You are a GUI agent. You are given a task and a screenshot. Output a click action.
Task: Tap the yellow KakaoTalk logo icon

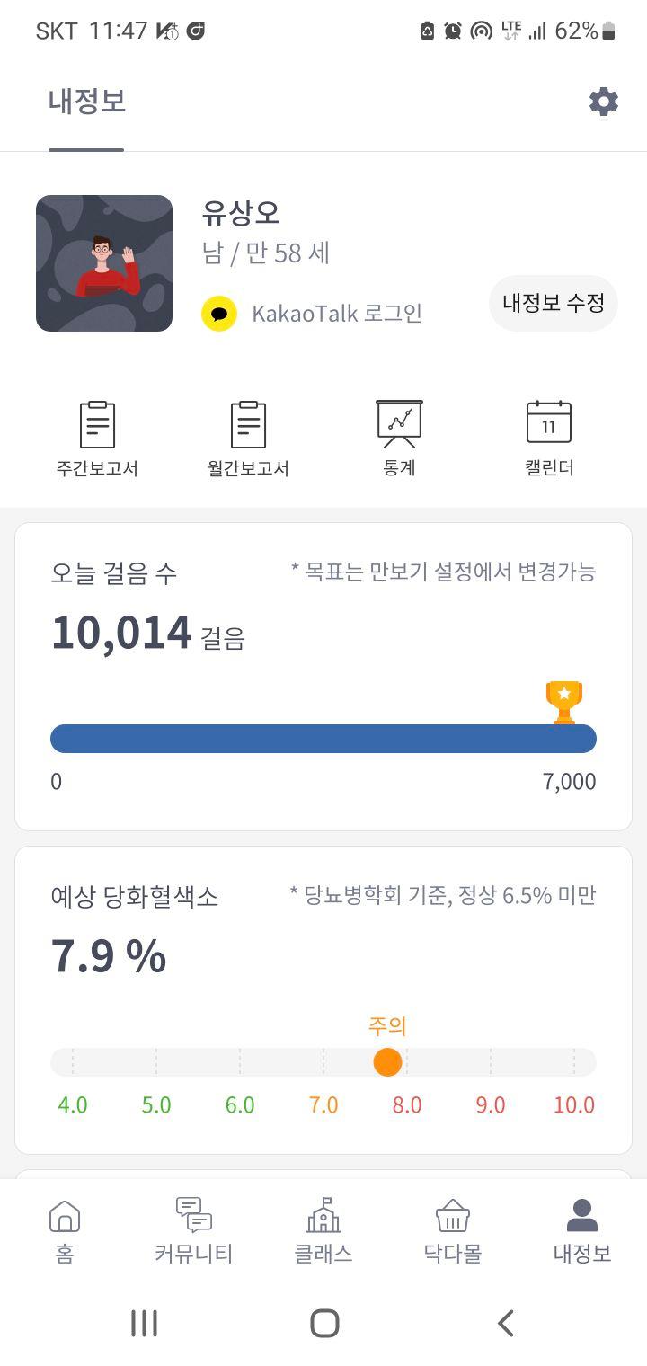click(219, 314)
